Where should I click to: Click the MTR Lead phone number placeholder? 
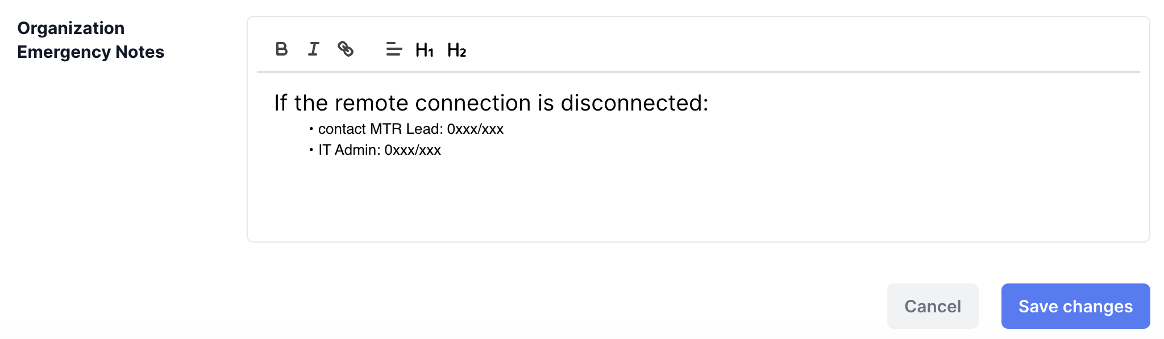point(475,129)
